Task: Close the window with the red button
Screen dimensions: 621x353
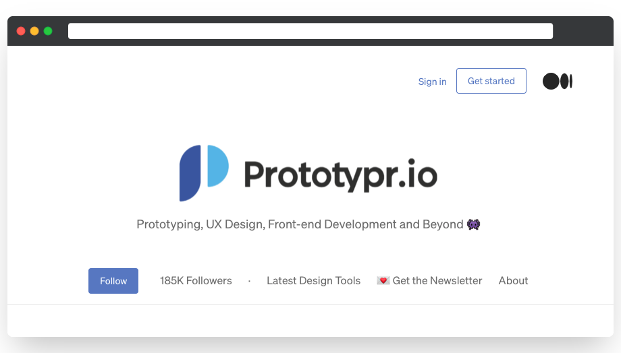Action: pyautogui.click(x=21, y=31)
